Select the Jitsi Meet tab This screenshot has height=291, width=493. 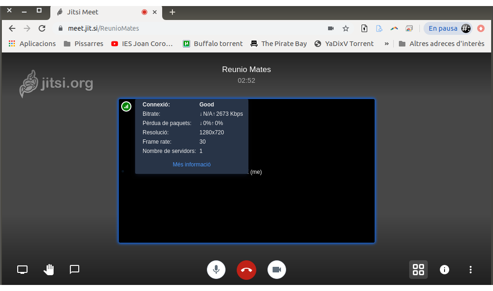tap(98, 12)
